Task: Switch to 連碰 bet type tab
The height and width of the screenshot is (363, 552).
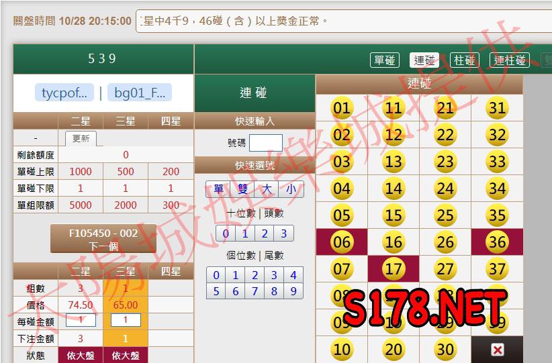Action: point(424,60)
